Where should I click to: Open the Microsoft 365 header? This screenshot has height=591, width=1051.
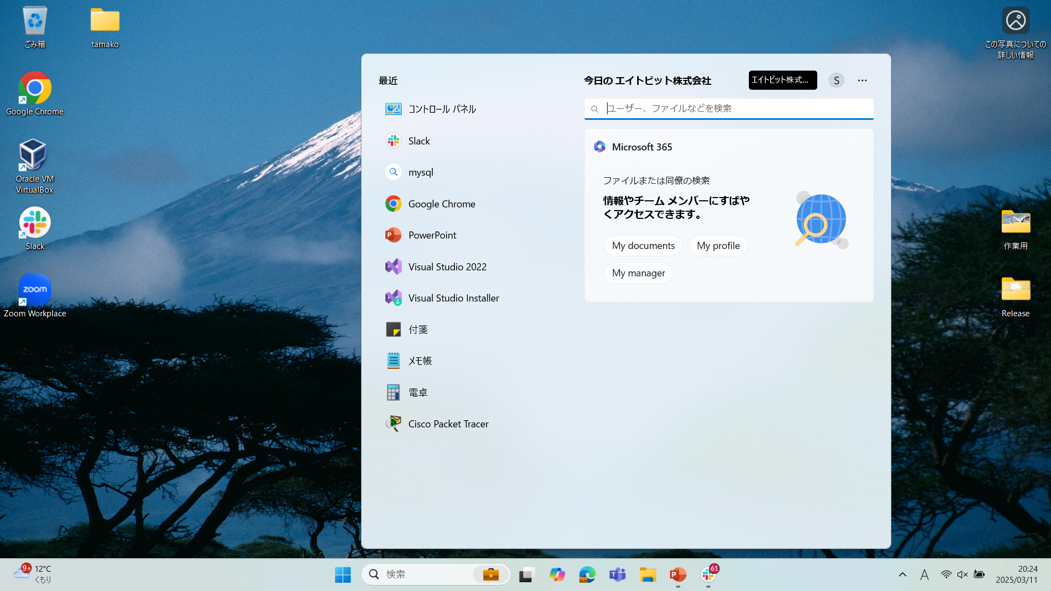pos(633,147)
